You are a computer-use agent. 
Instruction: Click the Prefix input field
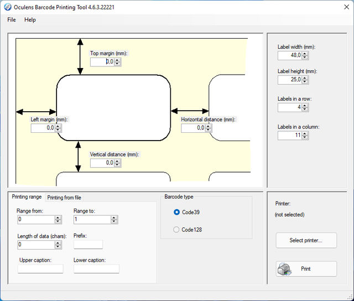coord(88,245)
